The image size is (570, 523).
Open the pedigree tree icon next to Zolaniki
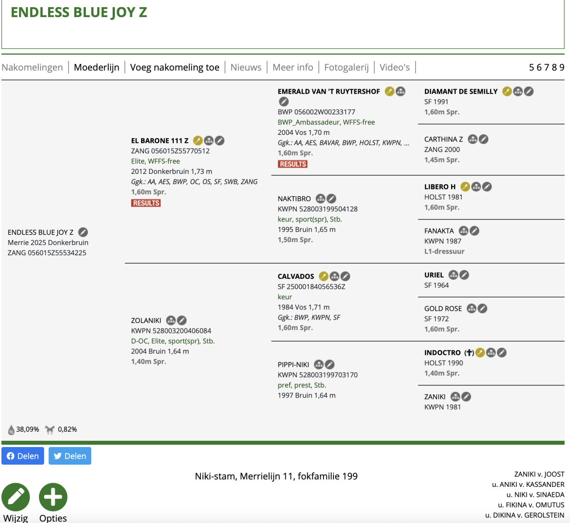pyautogui.click(x=171, y=321)
